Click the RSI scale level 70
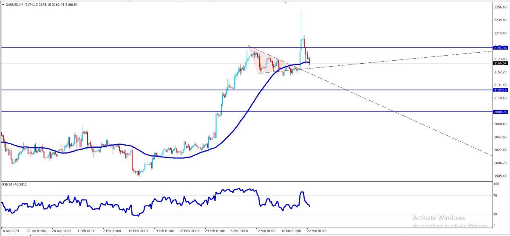The width and height of the screenshot is (510, 236). 496,196
